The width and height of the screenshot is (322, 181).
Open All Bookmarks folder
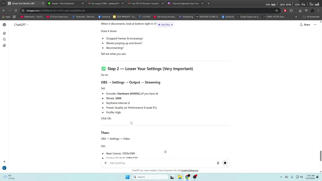click(311, 17)
